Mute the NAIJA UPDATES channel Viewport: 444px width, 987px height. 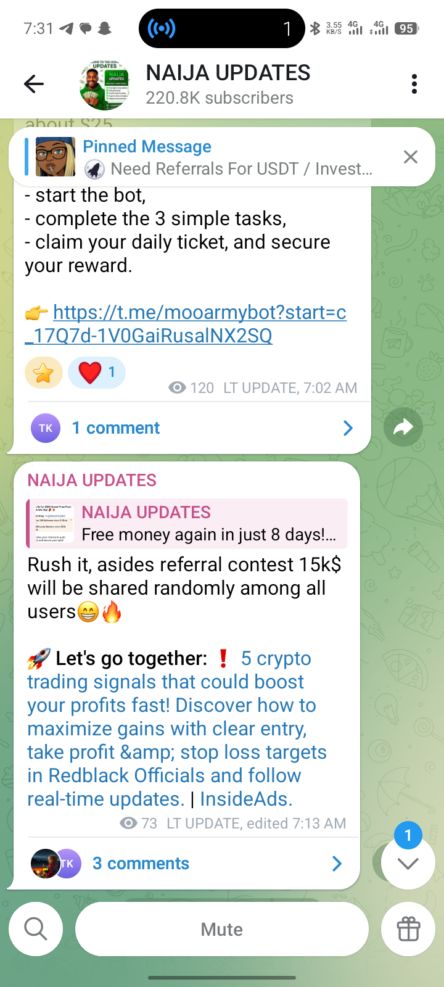pos(222,929)
